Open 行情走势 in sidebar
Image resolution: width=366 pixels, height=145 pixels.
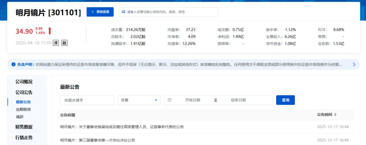click(24, 138)
